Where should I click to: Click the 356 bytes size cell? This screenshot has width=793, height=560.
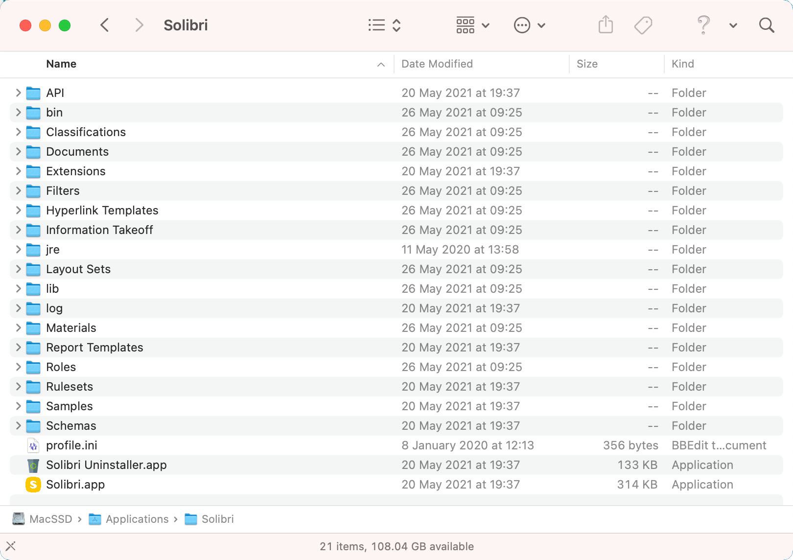(x=630, y=445)
